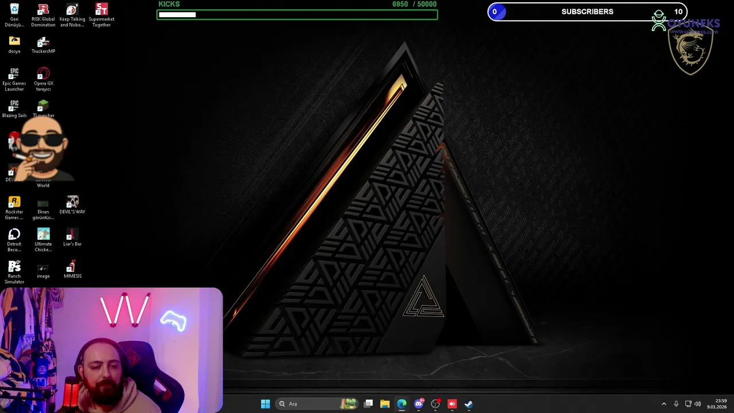Screen dimensions: 734x413
Task: Open Task View on the taskbar
Action: pyautogui.click(x=369, y=404)
